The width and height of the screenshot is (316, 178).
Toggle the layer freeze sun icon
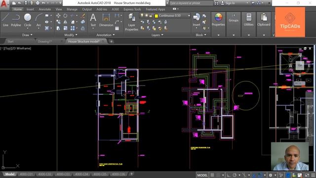pos(146,15)
